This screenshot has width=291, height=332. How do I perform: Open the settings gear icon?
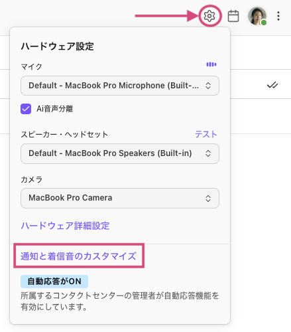point(209,16)
